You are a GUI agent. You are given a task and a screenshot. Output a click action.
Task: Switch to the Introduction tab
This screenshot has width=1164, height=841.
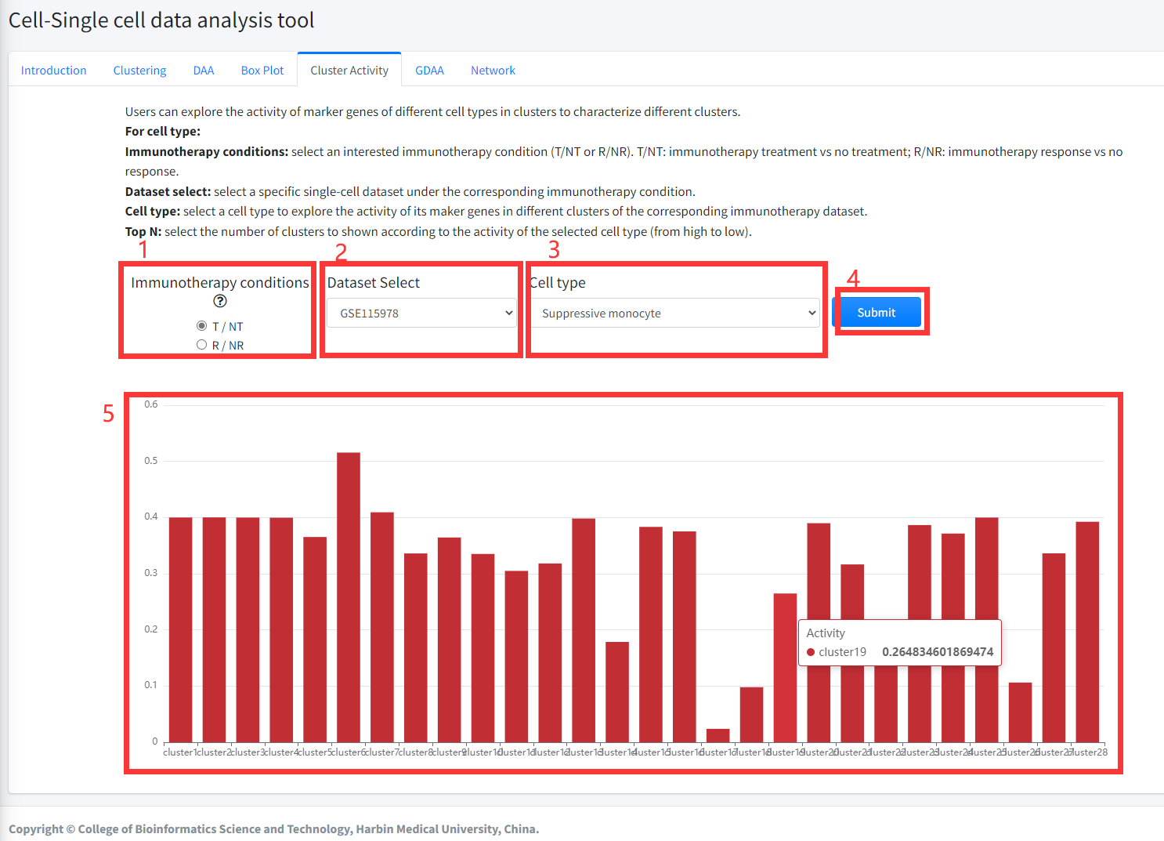coord(53,71)
